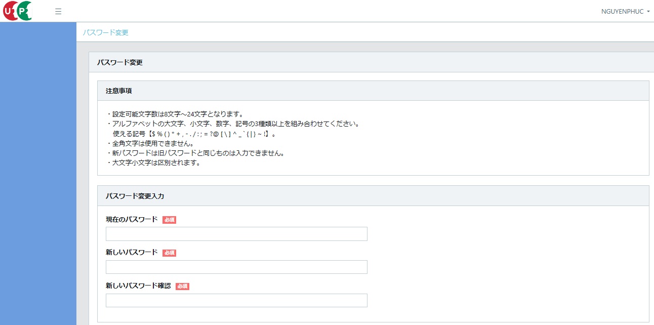Click the パスワード変更 breadcrumb link
This screenshot has height=325, width=654.
tap(106, 32)
